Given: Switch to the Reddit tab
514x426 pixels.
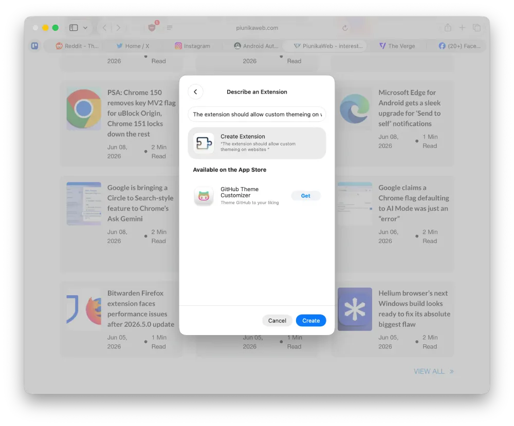Looking at the screenshot, I should (x=78, y=46).
